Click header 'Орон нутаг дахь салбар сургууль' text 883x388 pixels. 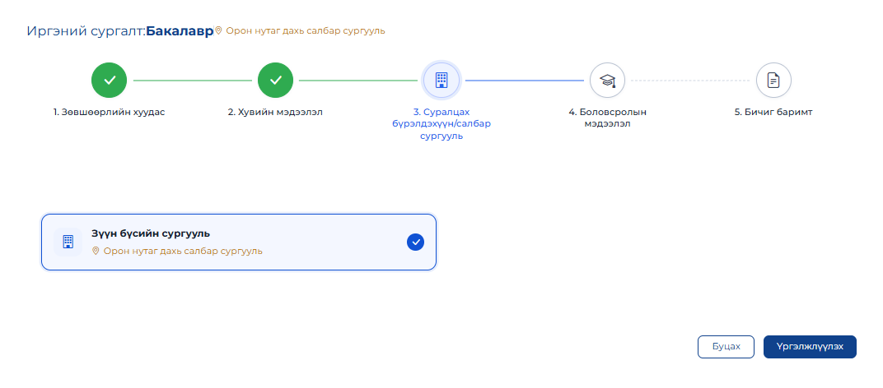point(306,30)
